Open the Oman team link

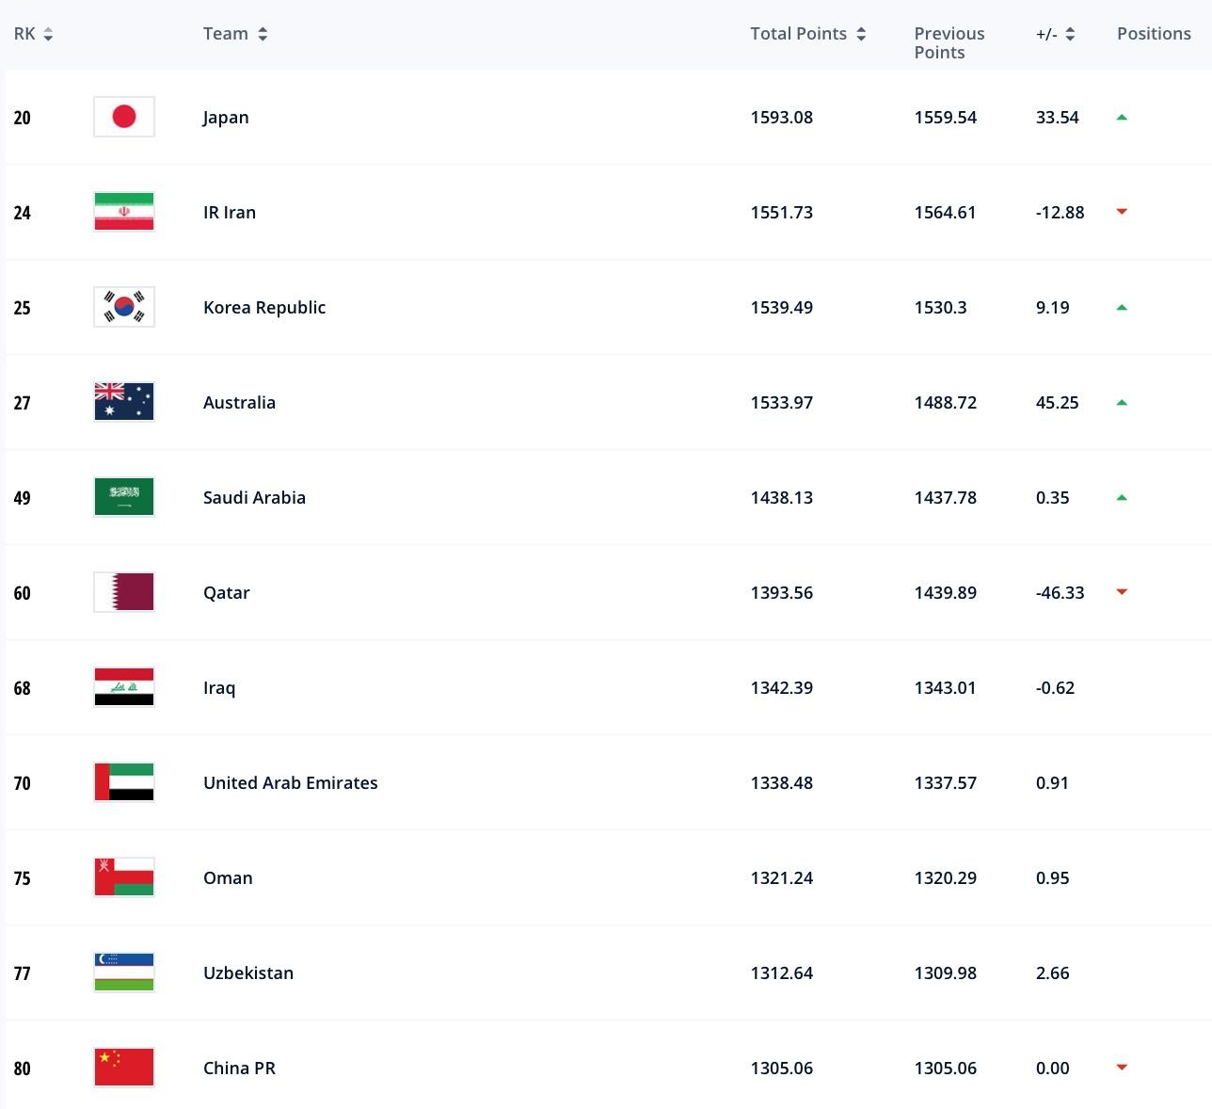(x=228, y=877)
